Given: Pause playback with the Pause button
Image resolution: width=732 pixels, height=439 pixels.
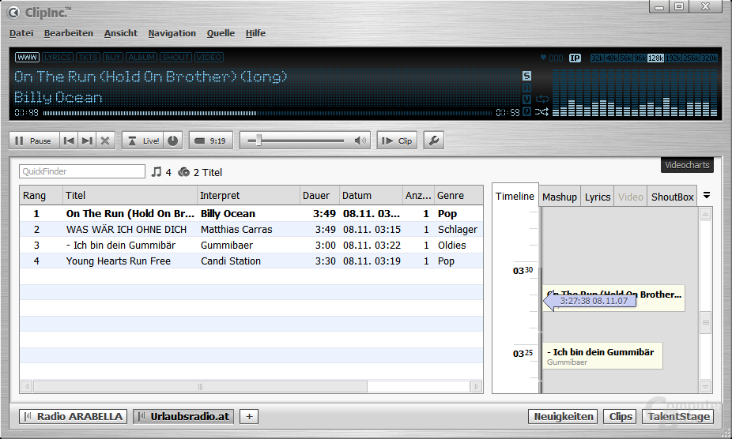Looking at the screenshot, I should (34, 141).
